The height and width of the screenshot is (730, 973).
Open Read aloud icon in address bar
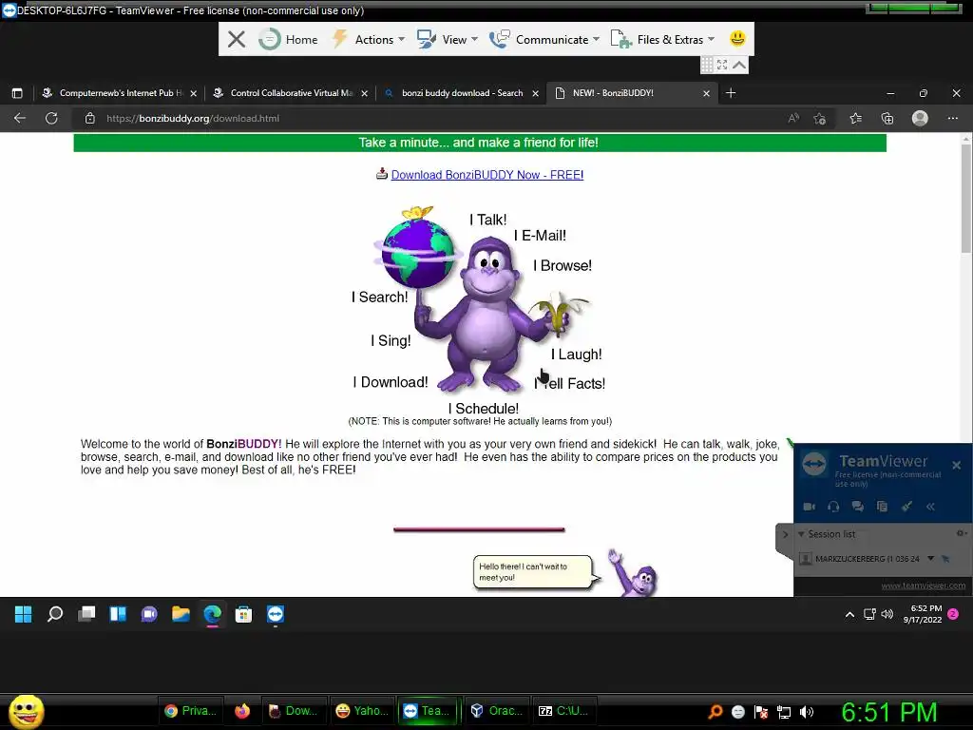793,118
